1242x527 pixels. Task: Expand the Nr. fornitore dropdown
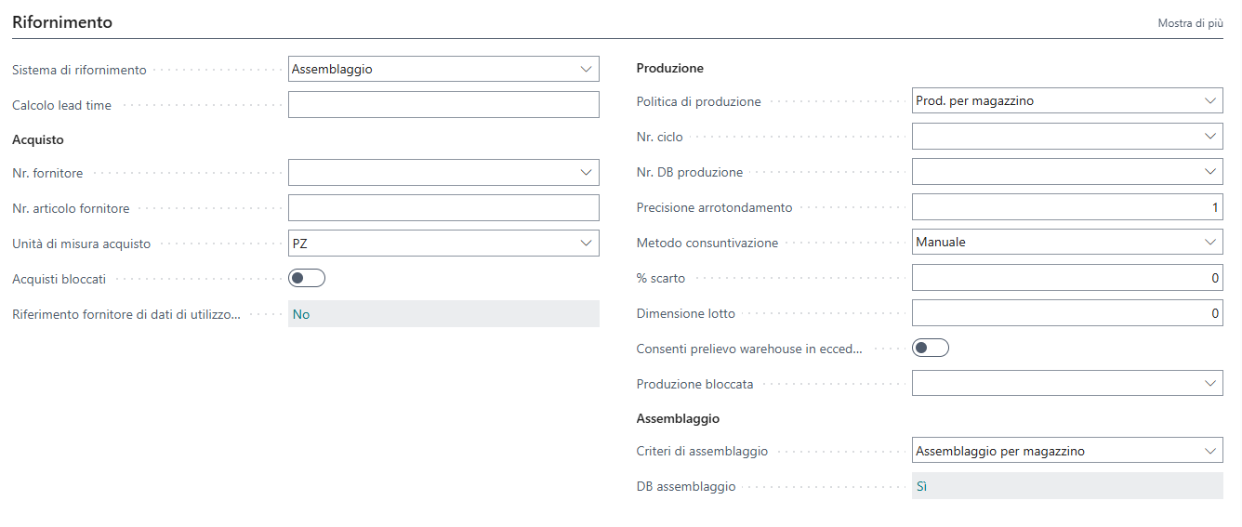click(443, 173)
